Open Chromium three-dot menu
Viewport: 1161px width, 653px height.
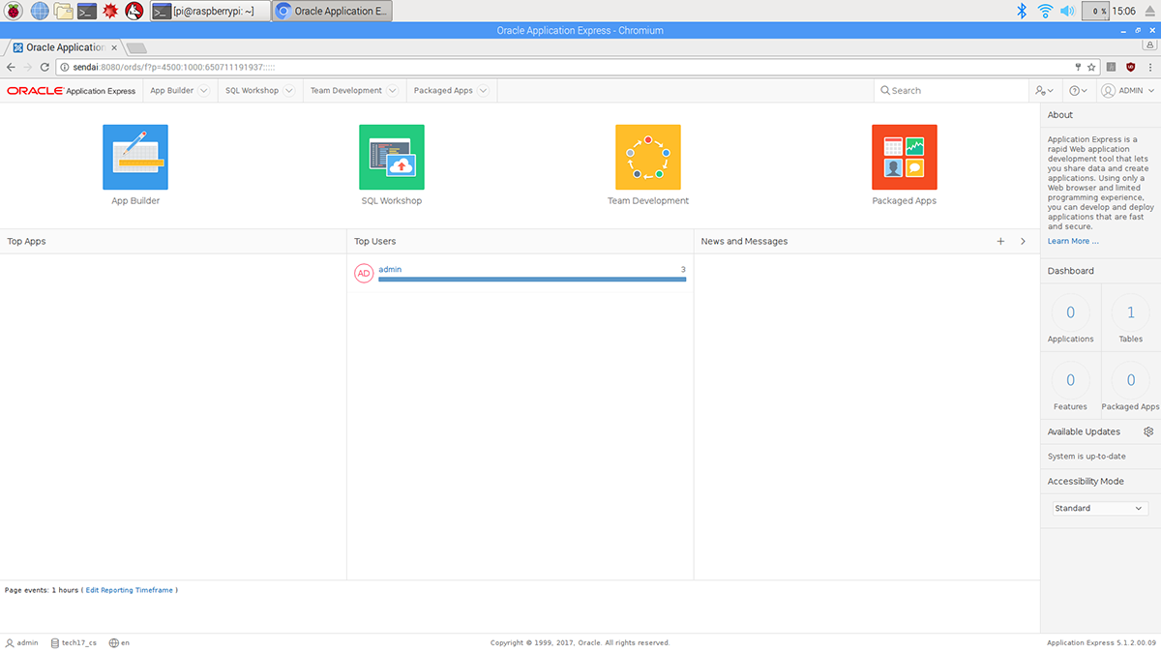pyautogui.click(x=1149, y=67)
